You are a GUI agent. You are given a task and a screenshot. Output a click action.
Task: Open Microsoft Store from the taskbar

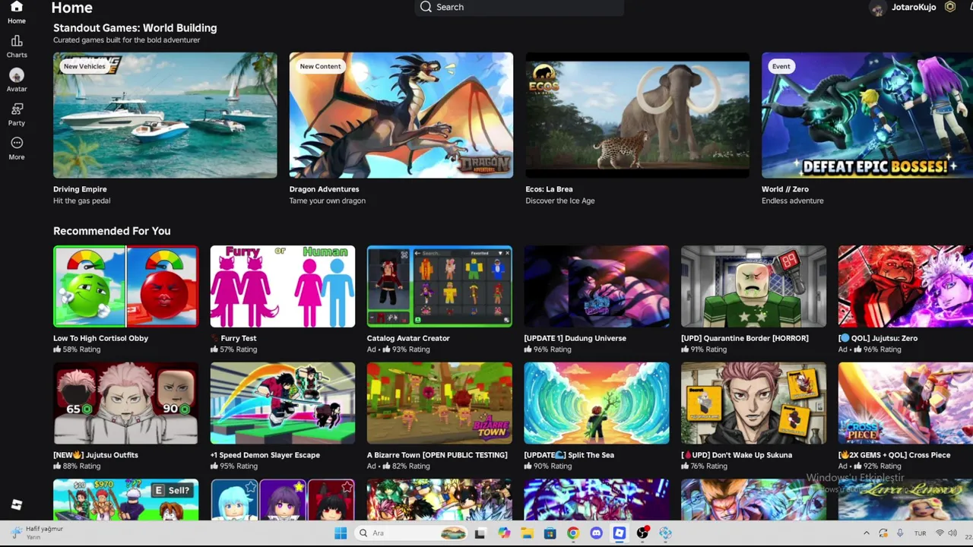click(550, 533)
